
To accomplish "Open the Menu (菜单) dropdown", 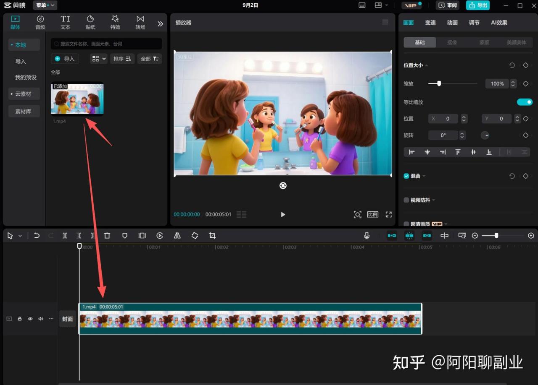I will tap(45, 5).
